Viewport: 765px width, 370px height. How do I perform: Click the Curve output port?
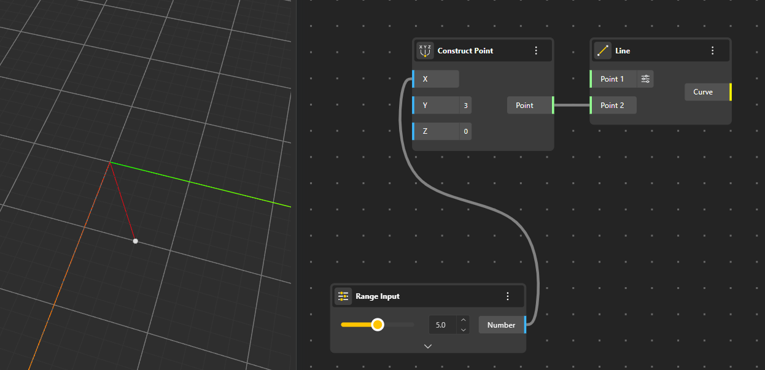pyautogui.click(x=730, y=92)
